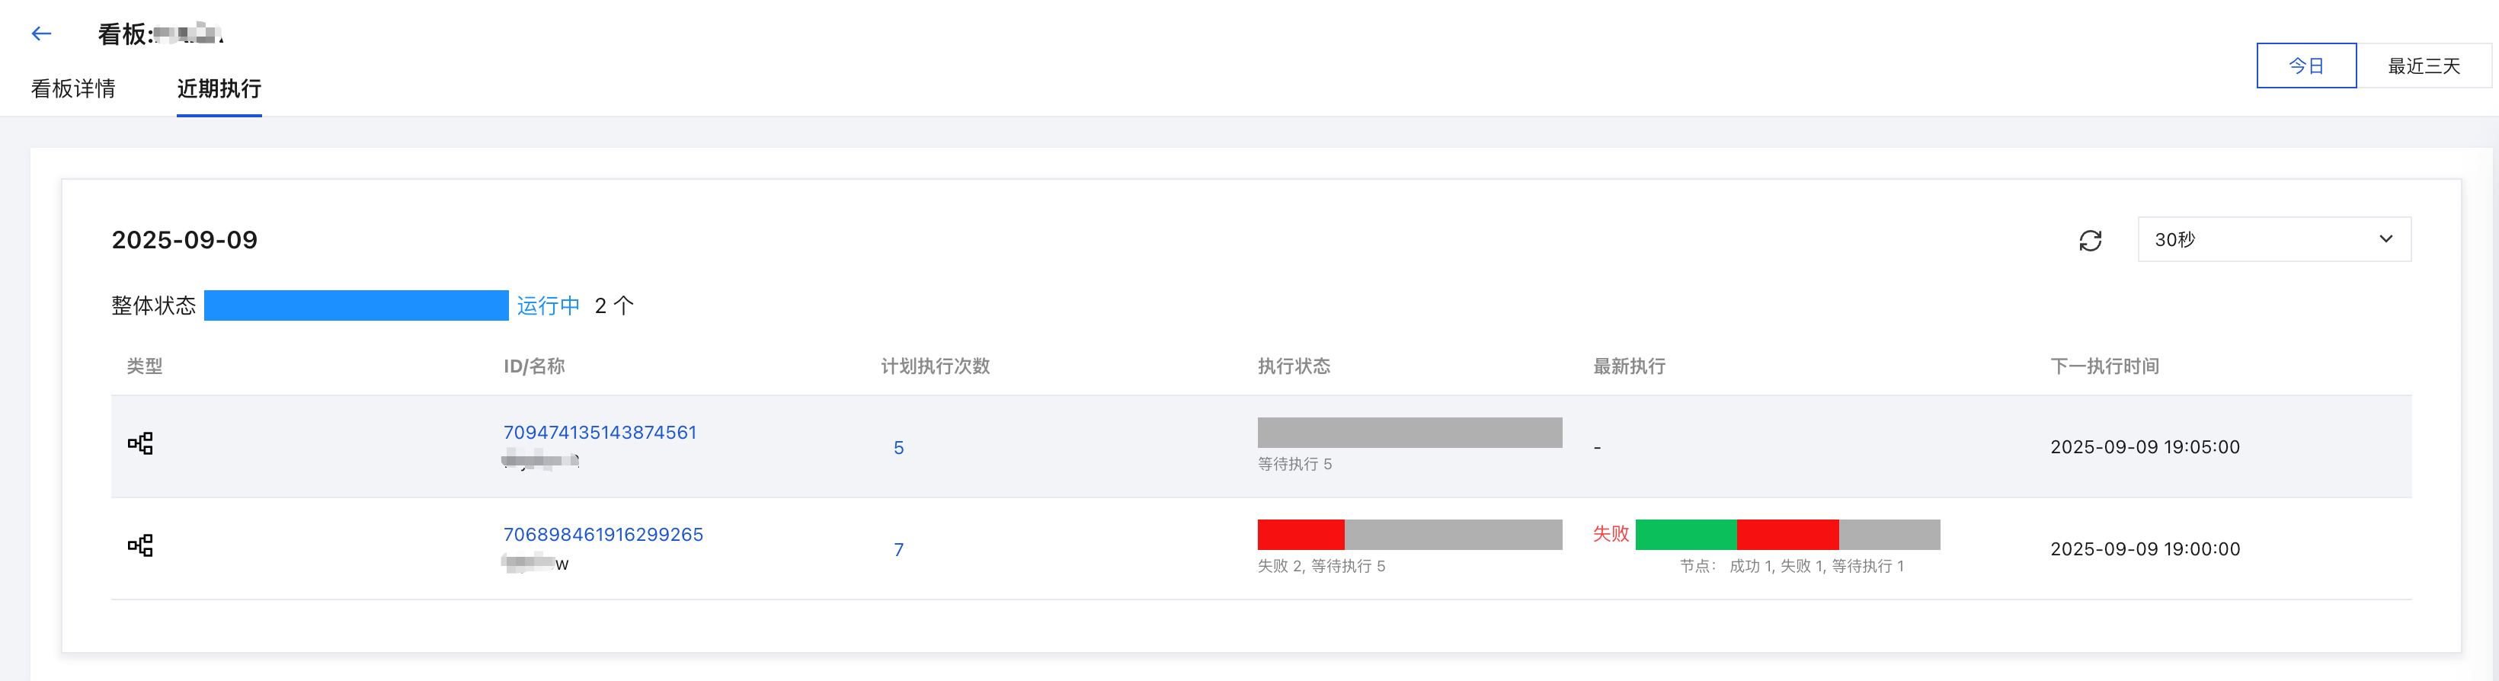2499x681 pixels.
Task: Click workflow type icon in first row
Action: (x=141, y=443)
